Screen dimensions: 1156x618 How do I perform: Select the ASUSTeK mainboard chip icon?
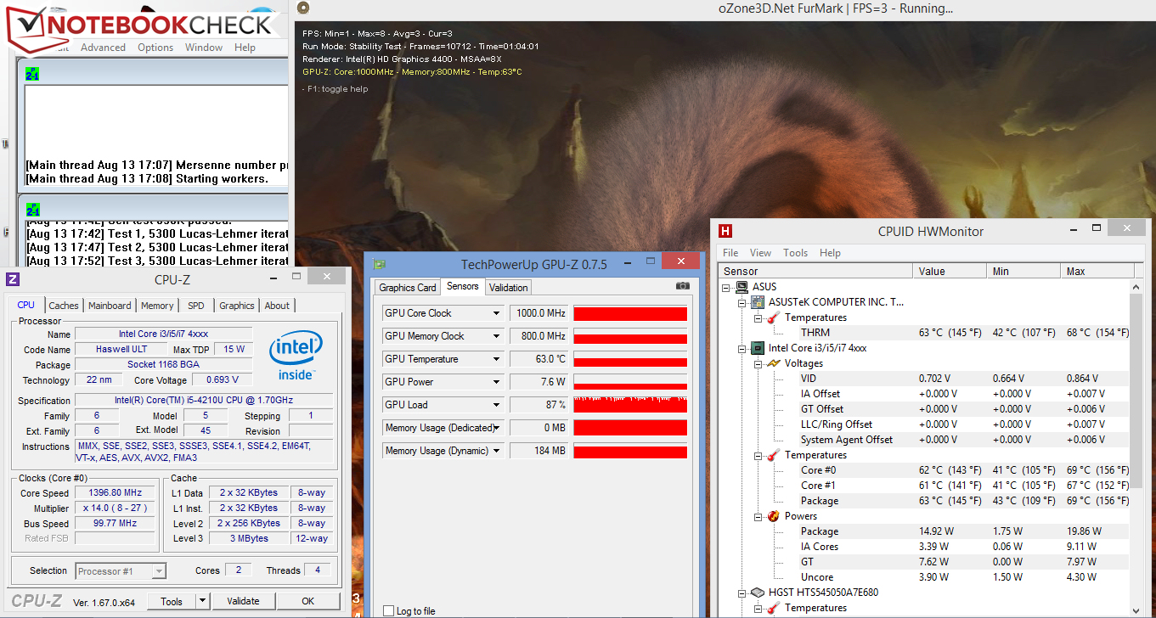coord(758,302)
